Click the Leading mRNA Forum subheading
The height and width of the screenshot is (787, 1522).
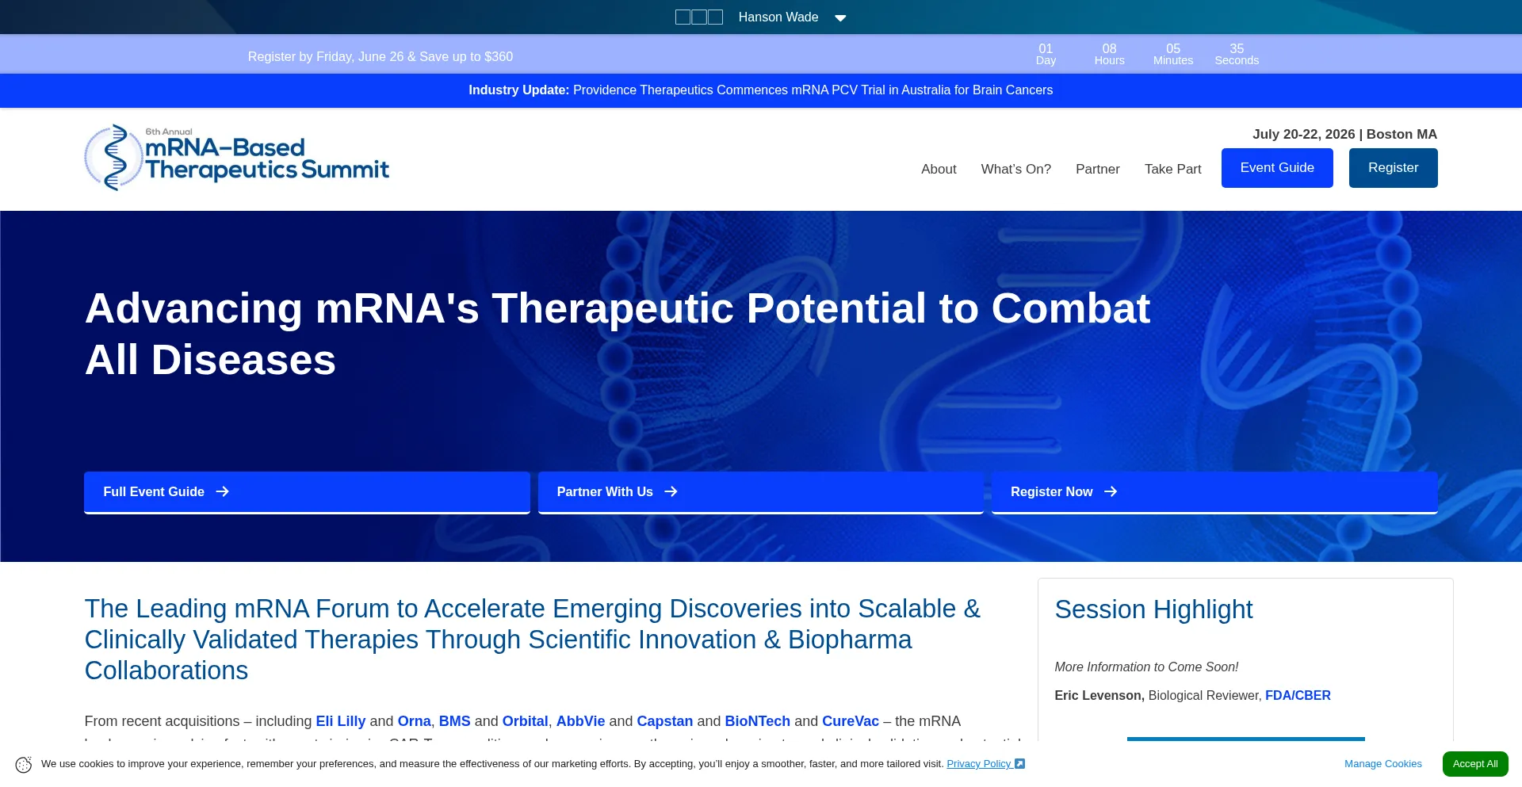point(533,640)
